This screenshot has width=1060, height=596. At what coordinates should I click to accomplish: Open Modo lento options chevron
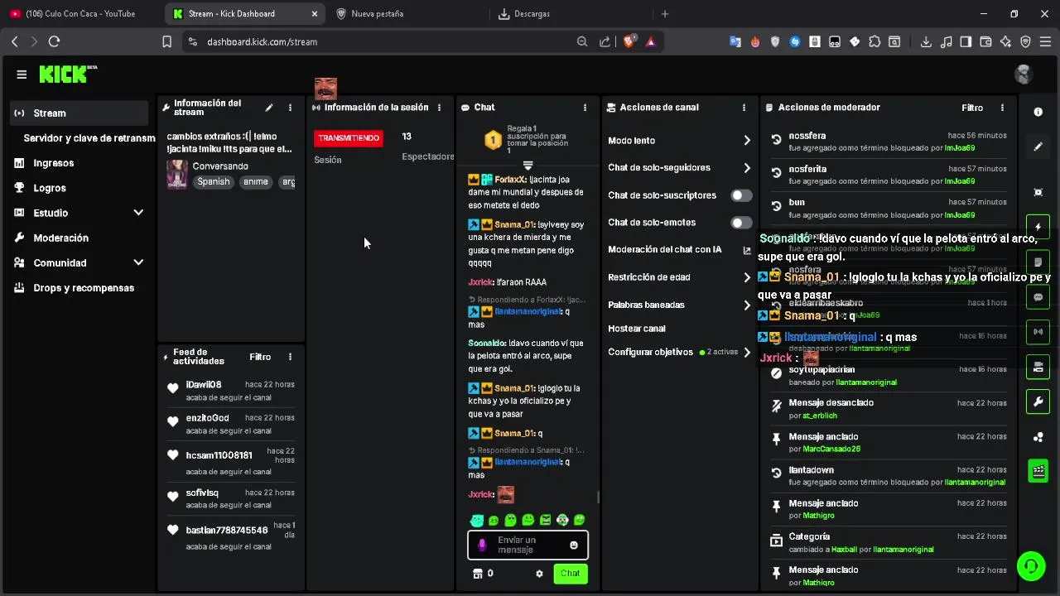pyautogui.click(x=746, y=141)
